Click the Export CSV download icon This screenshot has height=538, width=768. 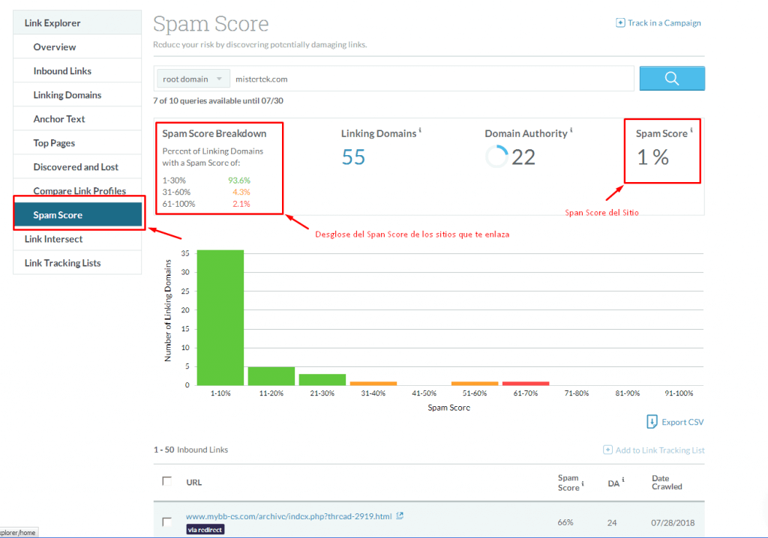[652, 422]
